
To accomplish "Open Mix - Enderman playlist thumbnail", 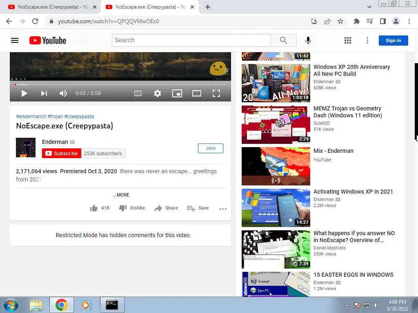I will point(276,166).
